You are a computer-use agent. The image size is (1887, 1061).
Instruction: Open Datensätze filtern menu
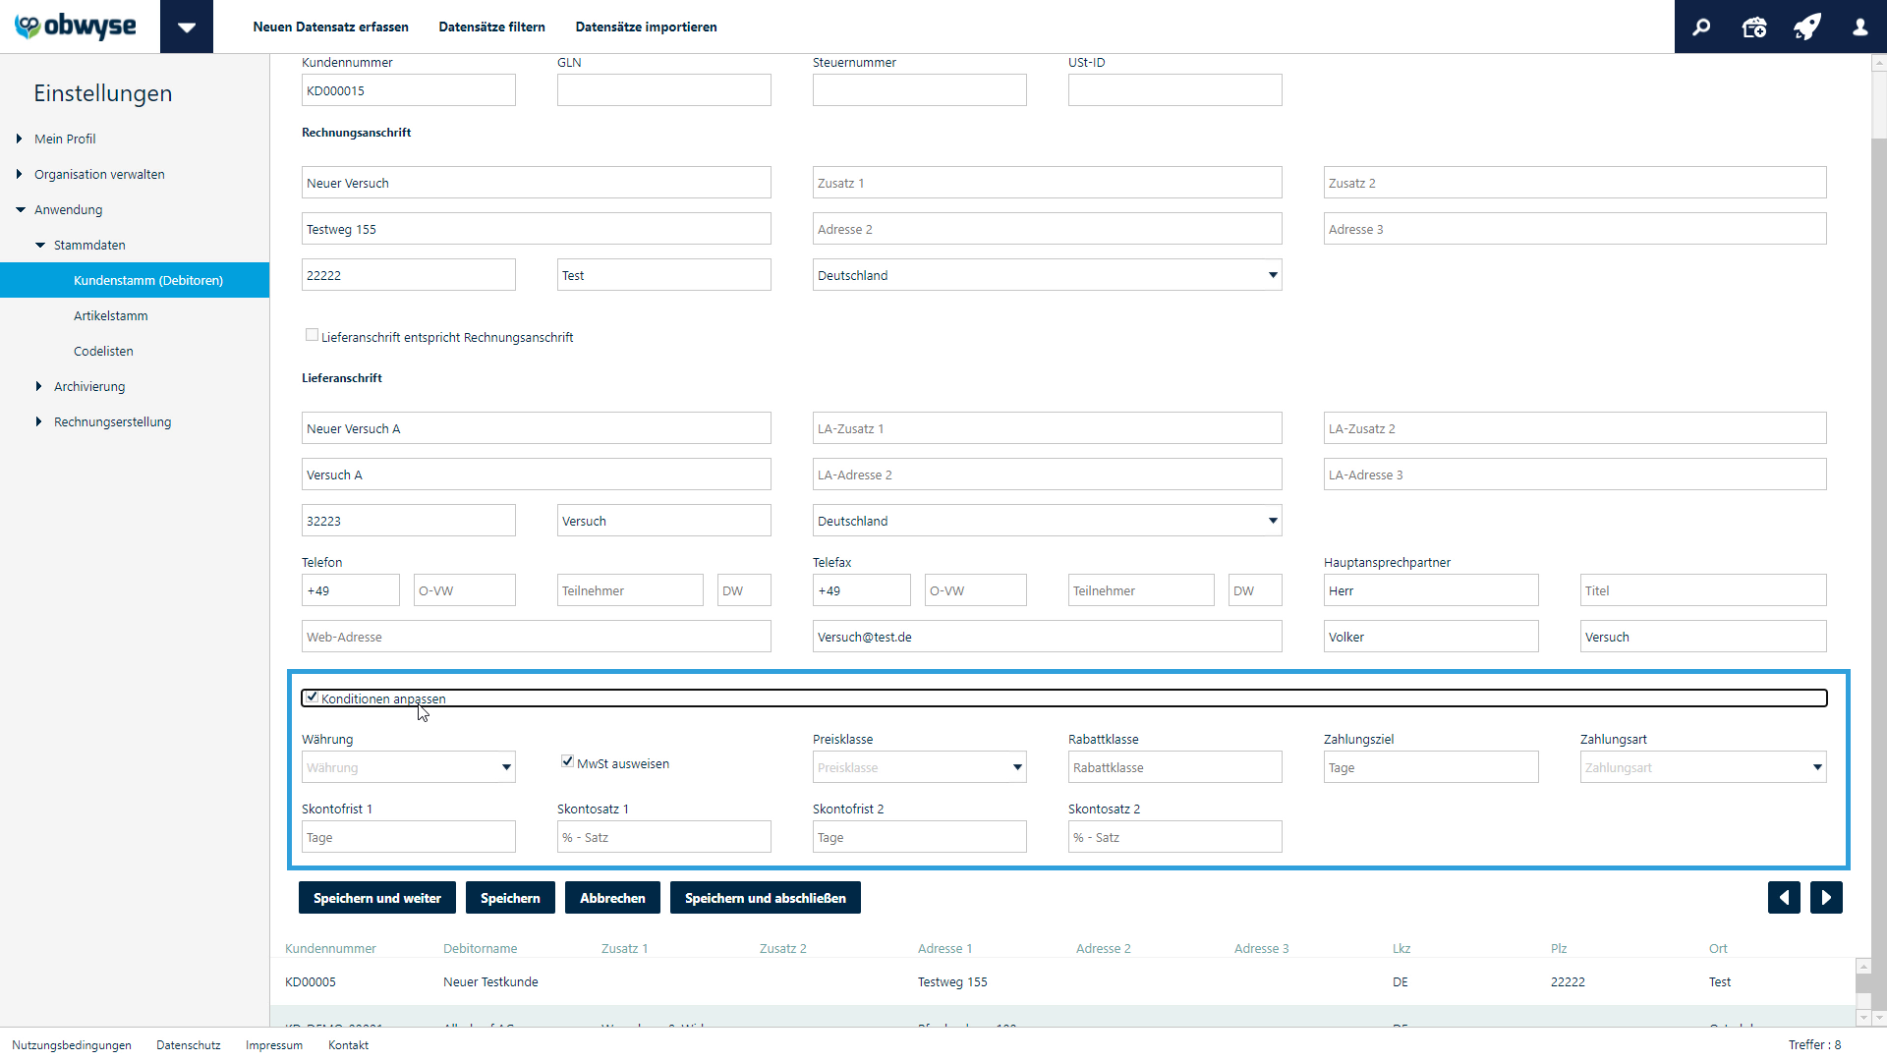tap(491, 27)
